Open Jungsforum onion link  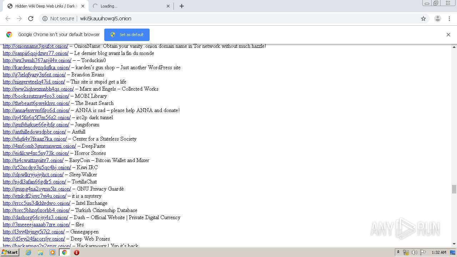(x=36, y=125)
